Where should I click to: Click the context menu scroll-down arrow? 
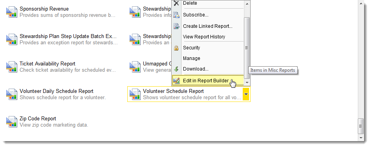pos(247,82)
